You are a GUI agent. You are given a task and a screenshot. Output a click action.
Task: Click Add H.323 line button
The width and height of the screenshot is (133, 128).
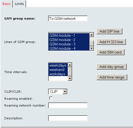coord(111,42)
